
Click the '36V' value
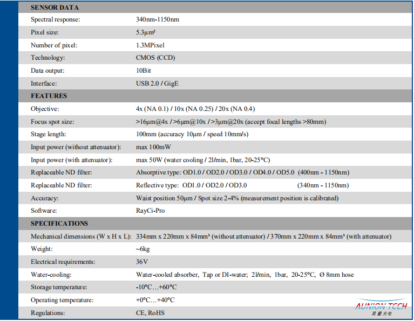click(142, 262)
